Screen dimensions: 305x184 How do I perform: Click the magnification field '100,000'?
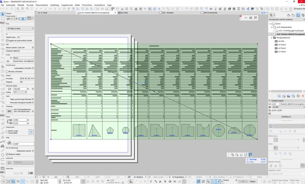coord(20,89)
